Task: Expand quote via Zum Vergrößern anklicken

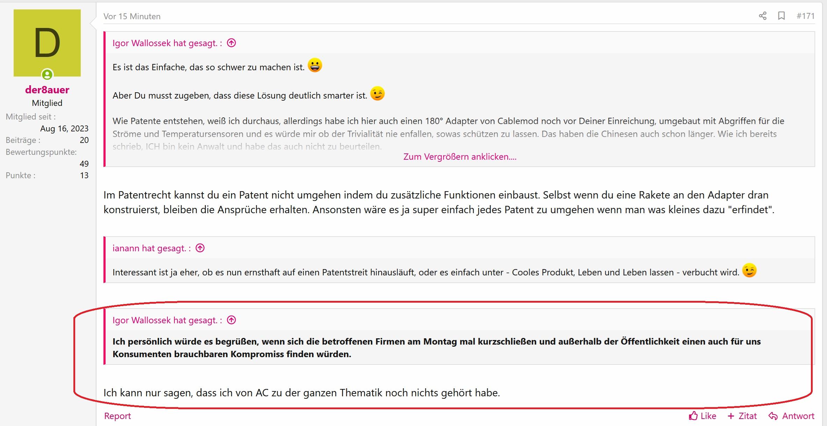Action: coord(460,157)
